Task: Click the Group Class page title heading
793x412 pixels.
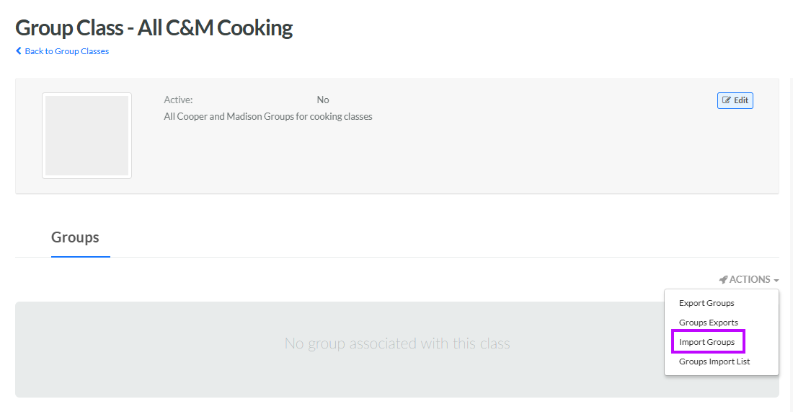Action: [154, 28]
